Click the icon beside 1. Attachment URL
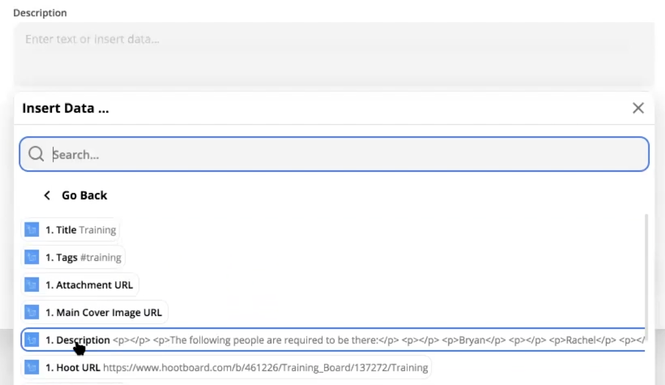Screen dimensions: 665x385 [32, 285]
